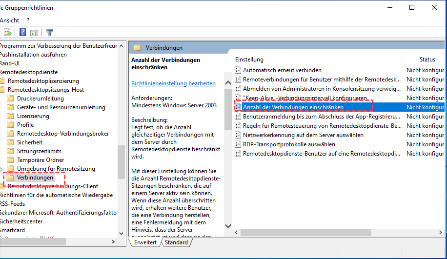The height and width of the screenshot is (259, 447).
Task: Click the Richtlinieneinstellung bearbeiten link
Action: coord(173,83)
